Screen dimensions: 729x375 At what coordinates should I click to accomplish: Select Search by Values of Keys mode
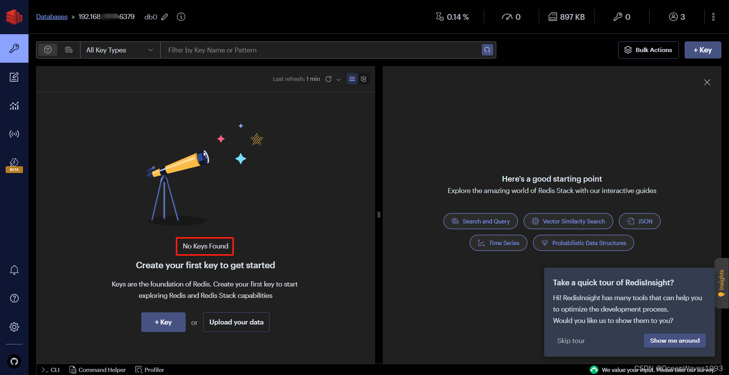69,50
